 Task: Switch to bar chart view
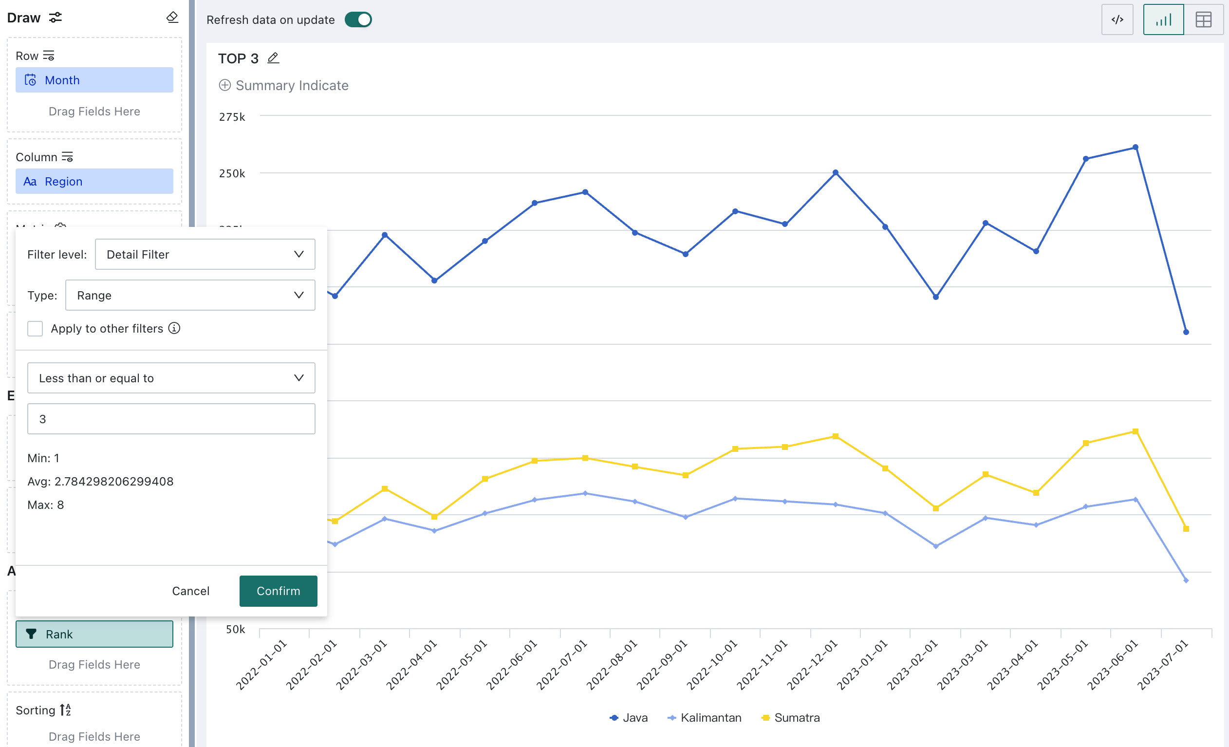coord(1163,20)
